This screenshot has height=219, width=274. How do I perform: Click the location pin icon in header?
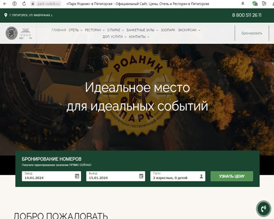[x=6, y=15]
